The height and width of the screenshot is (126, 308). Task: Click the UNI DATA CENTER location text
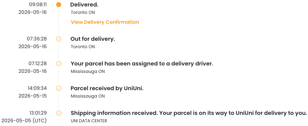(x=89, y=121)
